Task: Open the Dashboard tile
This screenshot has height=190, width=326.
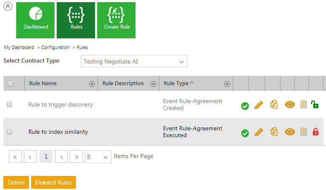Action: [x=36, y=20]
